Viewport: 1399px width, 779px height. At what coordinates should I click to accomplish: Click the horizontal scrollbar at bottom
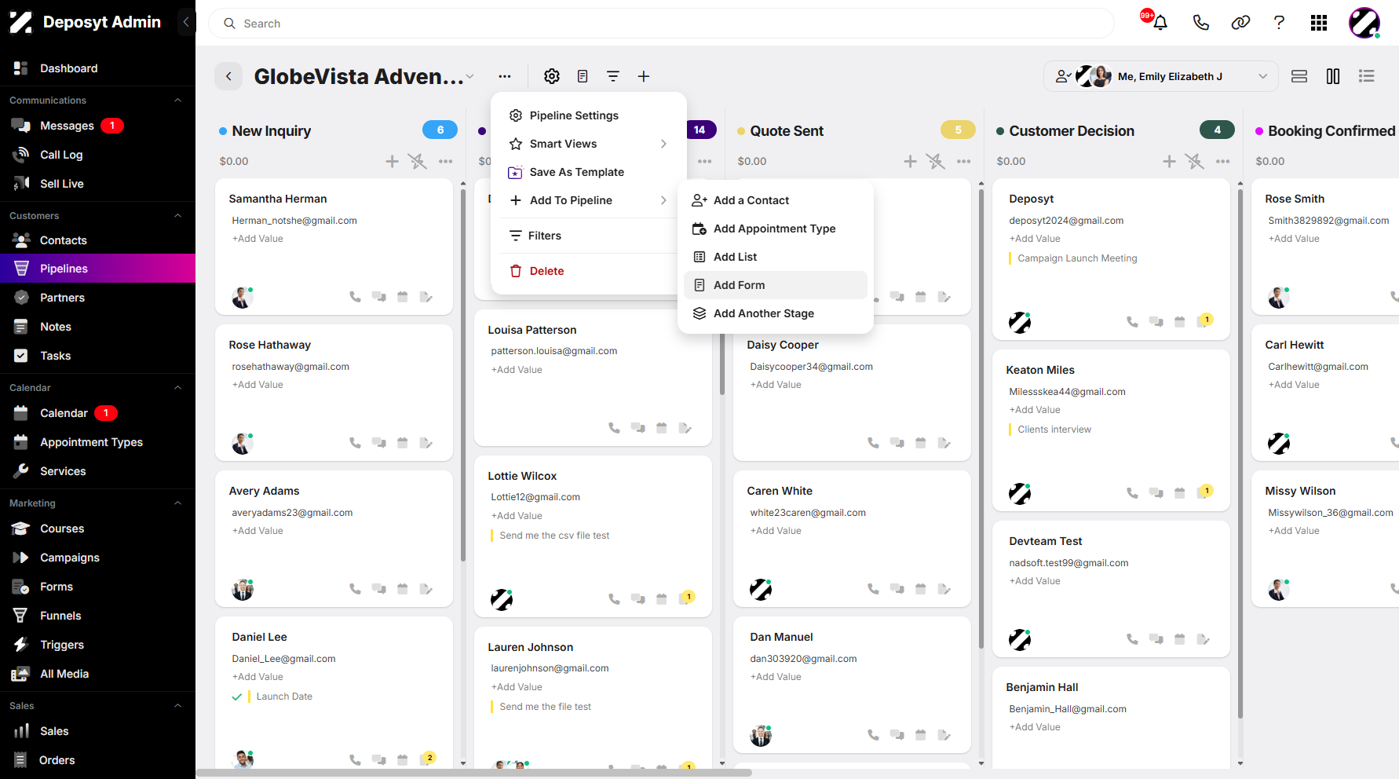[x=473, y=773]
